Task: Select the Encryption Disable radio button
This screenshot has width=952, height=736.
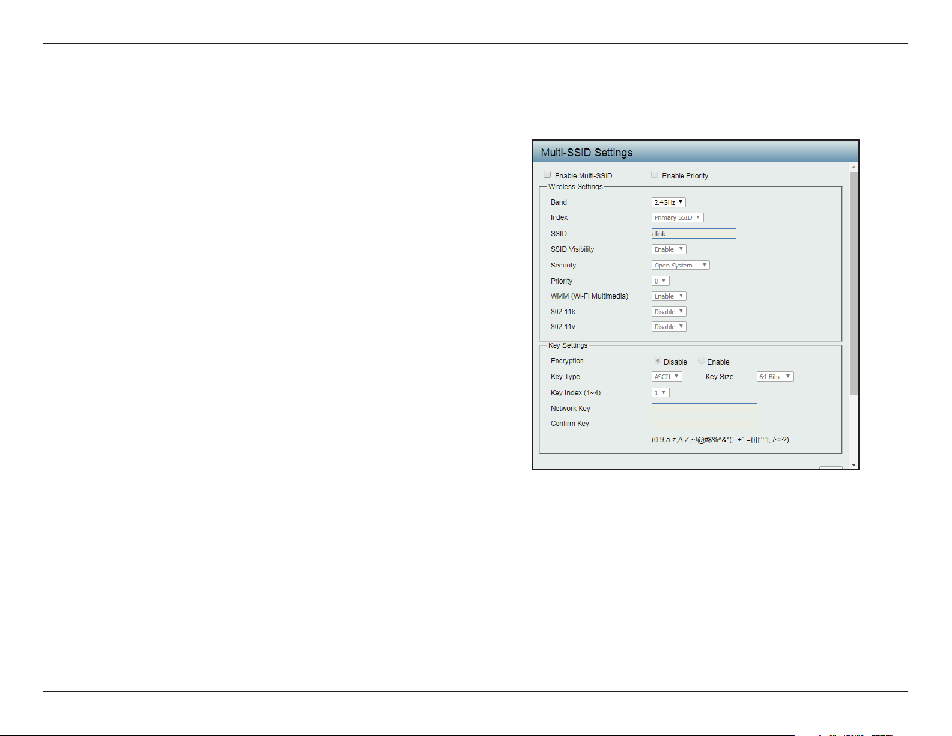Action: [658, 361]
